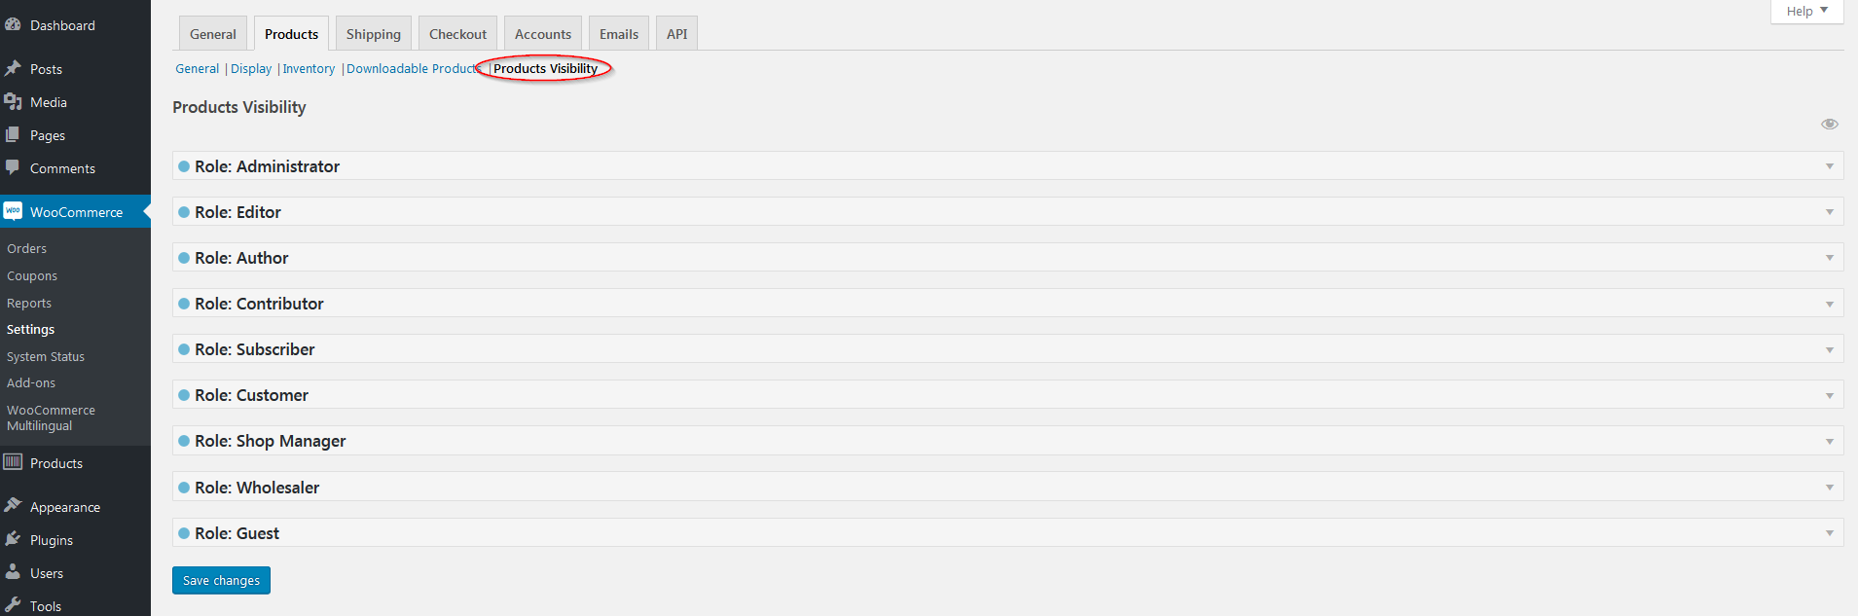
Task: Click the Comments speech bubble icon
Action: click(13, 167)
